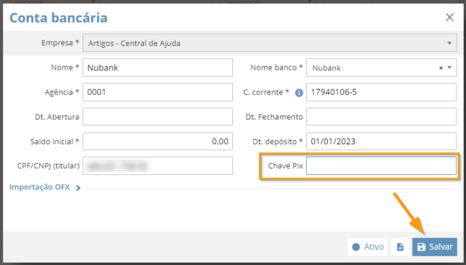Click the Chave Pix input field
The height and width of the screenshot is (265, 466).
381,166
